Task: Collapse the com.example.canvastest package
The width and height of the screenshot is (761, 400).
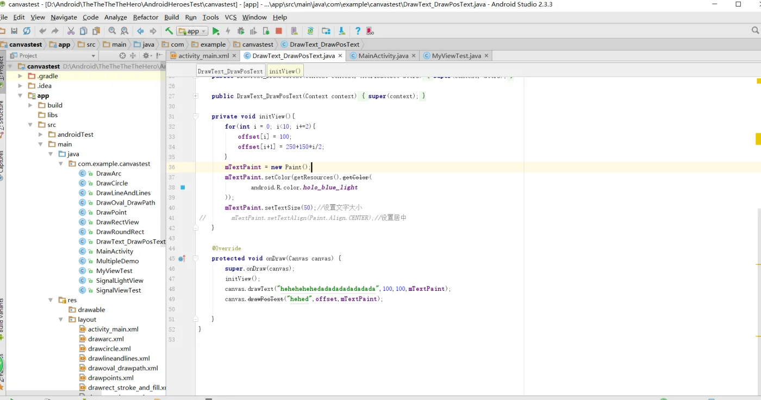Action: point(61,164)
